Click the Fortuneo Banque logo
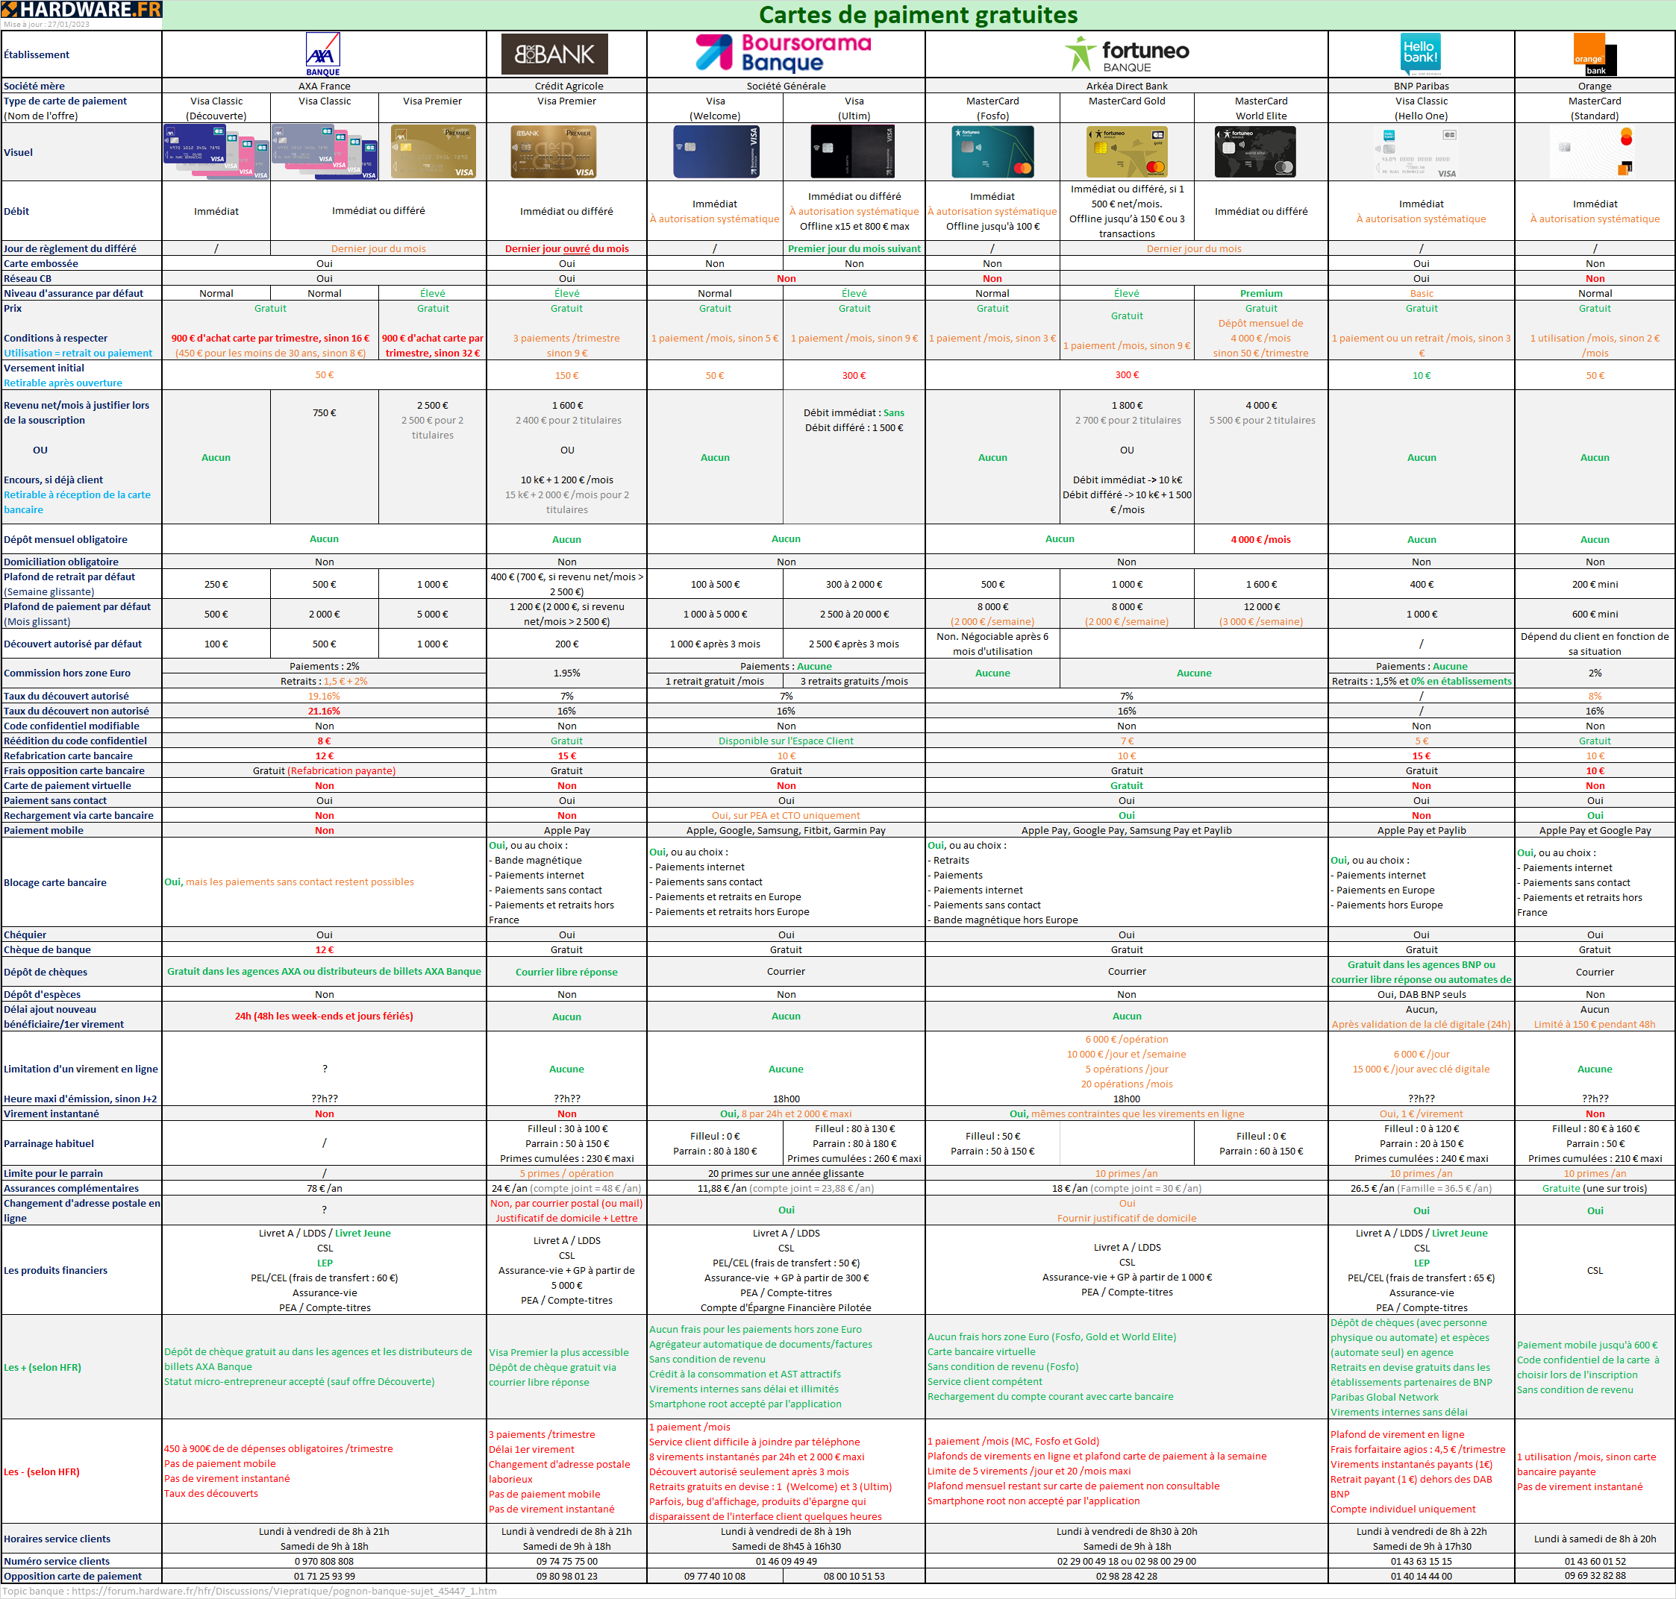The height and width of the screenshot is (1599, 1676). pyautogui.click(x=1126, y=54)
